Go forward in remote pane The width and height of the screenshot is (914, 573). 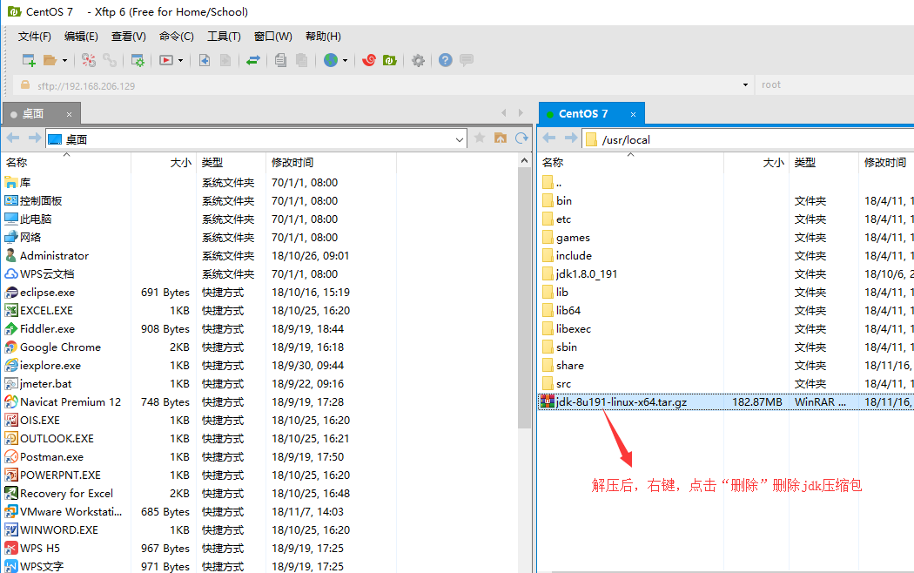coord(571,138)
